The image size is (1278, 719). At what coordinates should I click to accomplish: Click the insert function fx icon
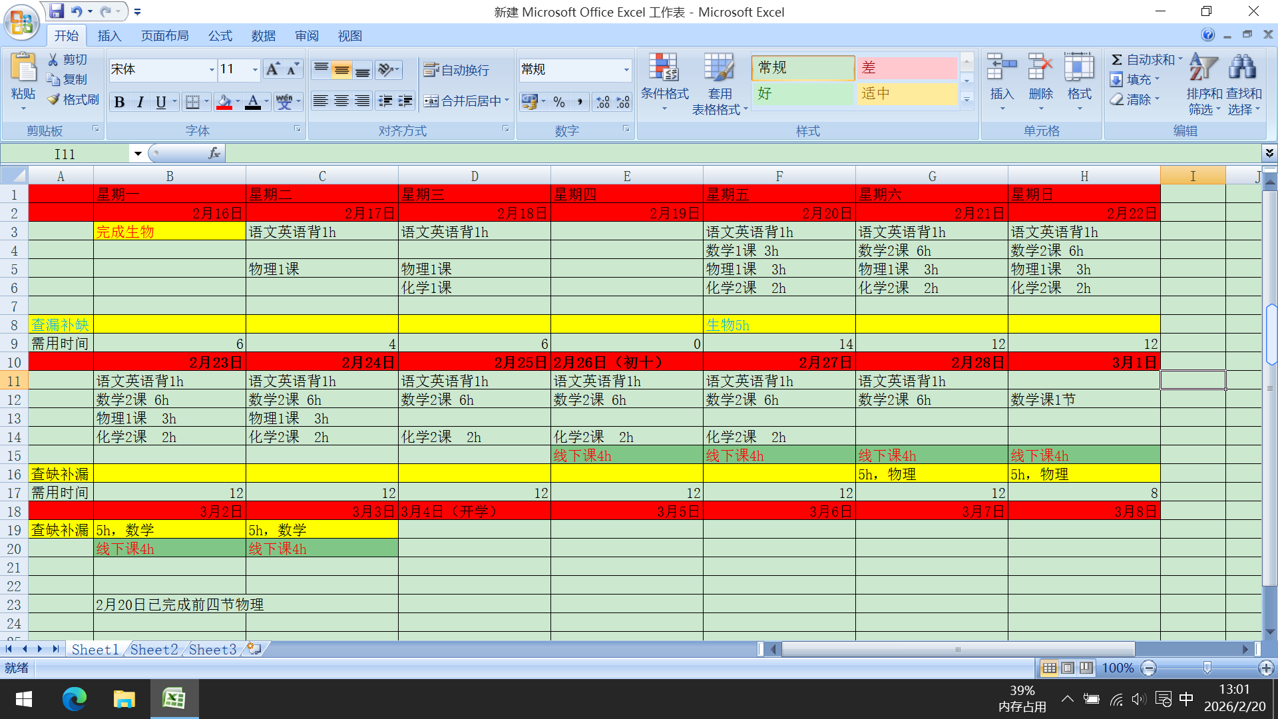pos(214,154)
